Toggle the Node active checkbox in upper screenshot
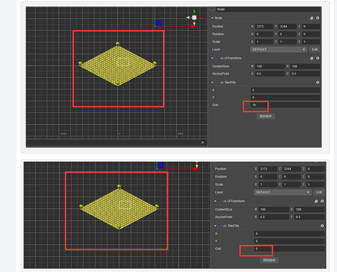Screen dimensions: 337x272 213,9
